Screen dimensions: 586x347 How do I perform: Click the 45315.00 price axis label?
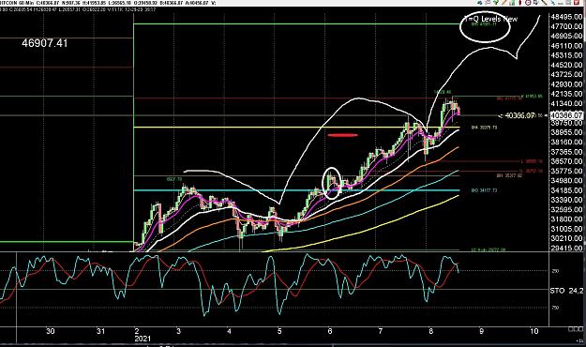[566, 55]
